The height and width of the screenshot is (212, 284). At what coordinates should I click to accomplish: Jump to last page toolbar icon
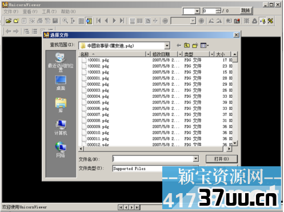click(x=122, y=21)
